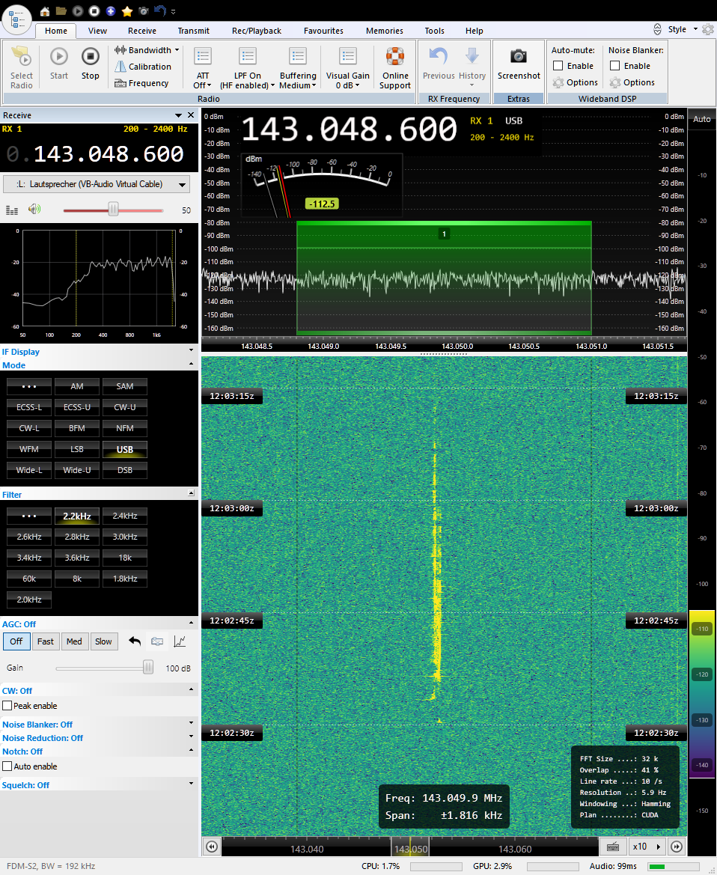This screenshot has height=875, width=717.
Task: Open the keyboard icon in the bottom bar
Action: [613, 847]
